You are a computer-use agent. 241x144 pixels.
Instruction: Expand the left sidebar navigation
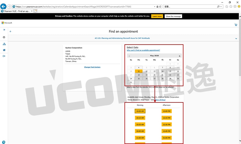click(4, 30)
